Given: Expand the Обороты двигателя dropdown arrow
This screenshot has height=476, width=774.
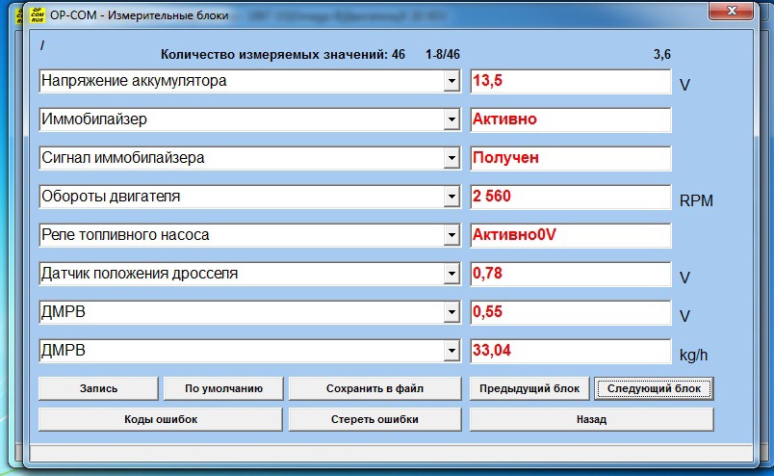Looking at the screenshot, I should [x=451, y=197].
